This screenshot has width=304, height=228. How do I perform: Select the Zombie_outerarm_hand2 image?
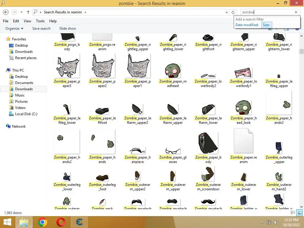coord(279,176)
